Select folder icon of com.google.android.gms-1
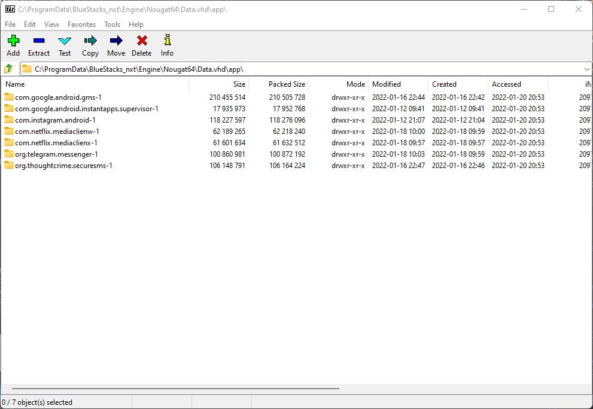Viewport: 593px width, 409px height. pos(9,97)
